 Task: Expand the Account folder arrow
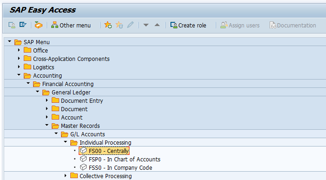(x=47, y=117)
